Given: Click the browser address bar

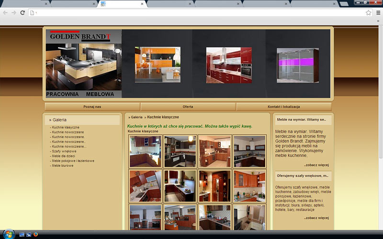Looking at the screenshot, I should (191, 13).
